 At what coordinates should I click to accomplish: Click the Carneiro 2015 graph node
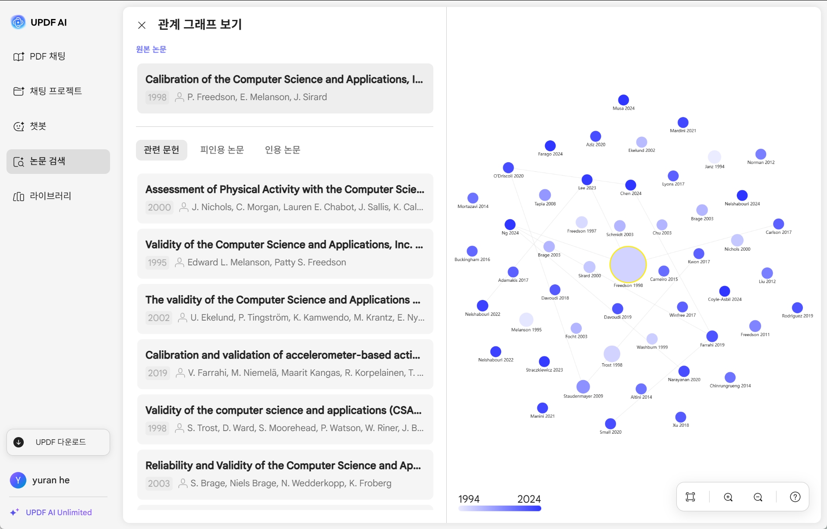(x=664, y=271)
